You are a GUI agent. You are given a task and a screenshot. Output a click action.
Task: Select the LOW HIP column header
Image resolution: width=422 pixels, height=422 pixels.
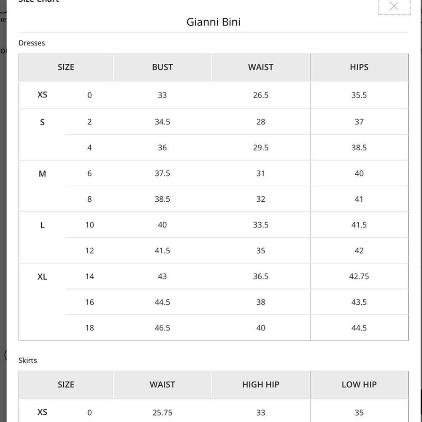[359, 384]
